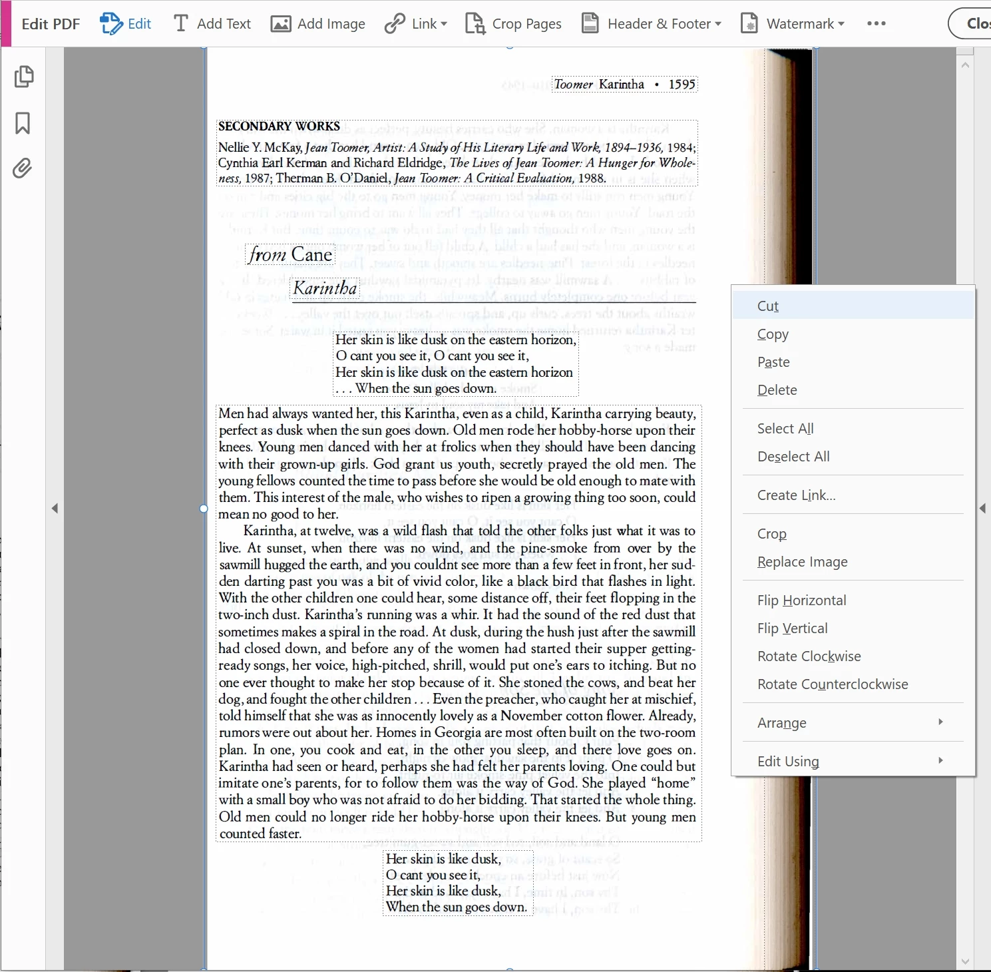Select the Crop Pages tool

(x=513, y=24)
